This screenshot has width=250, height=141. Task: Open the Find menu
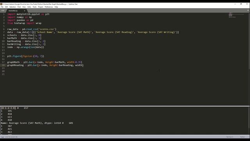[x=19, y=7]
